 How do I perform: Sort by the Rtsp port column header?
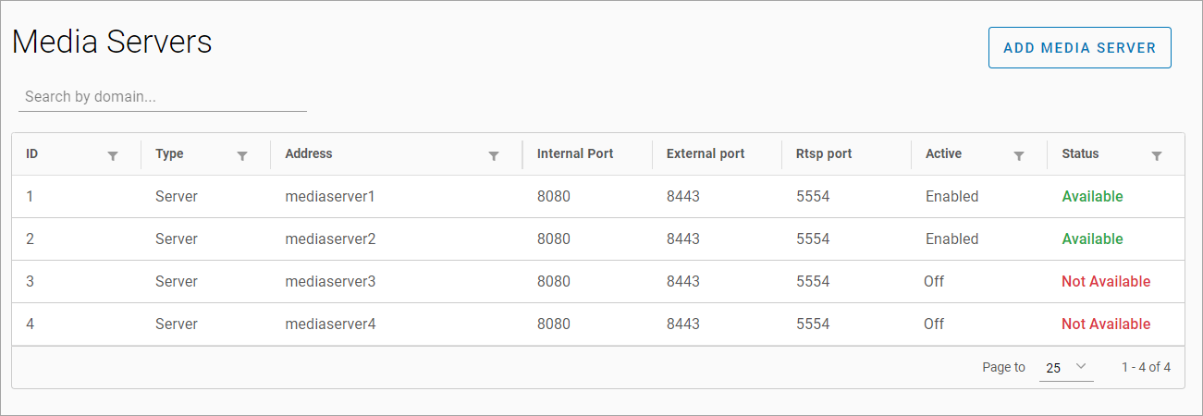(824, 154)
